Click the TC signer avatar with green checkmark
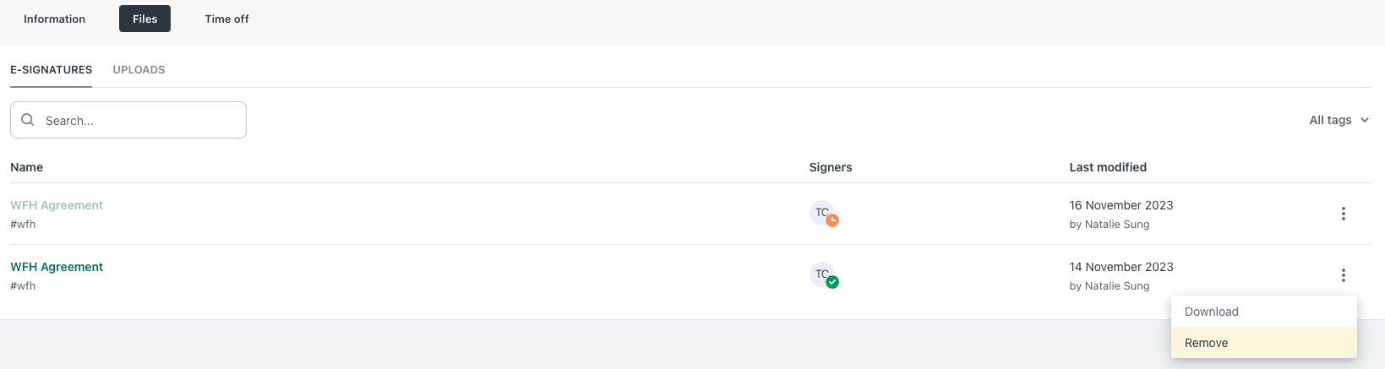Viewport: 1385px width, 369px height. click(822, 274)
